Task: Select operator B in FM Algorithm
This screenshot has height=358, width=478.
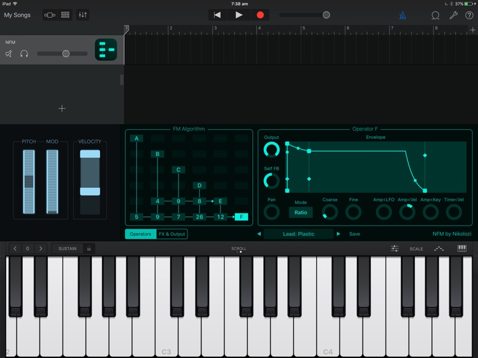Action: (157, 154)
